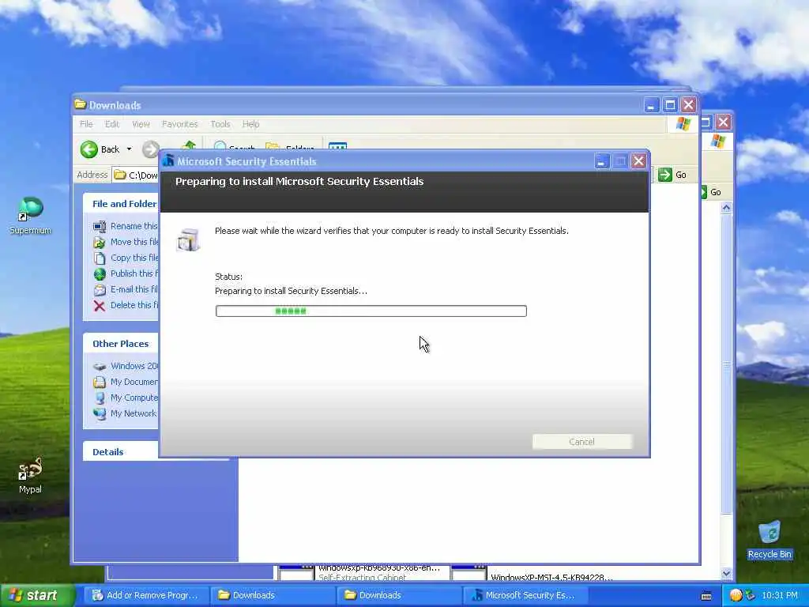Open the Recycle Bin desktop icon
809x607 pixels.
click(x=769, y=539)
